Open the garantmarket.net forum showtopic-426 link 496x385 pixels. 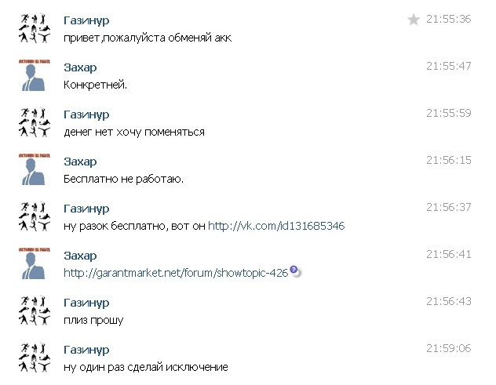point(176,272)
